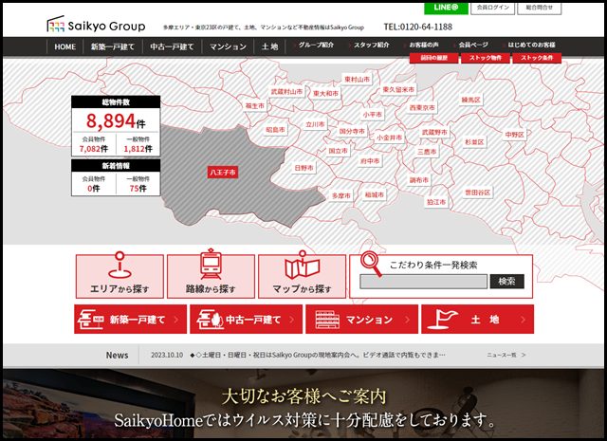Select 昭島市 map label
Viewport: 607px width, 441px height.
coord(275,130)
